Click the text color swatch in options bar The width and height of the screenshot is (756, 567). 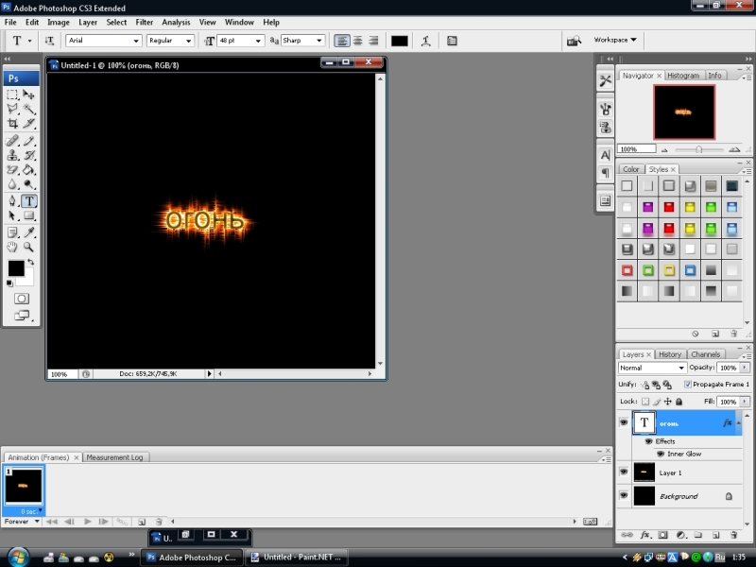(399, 41)
